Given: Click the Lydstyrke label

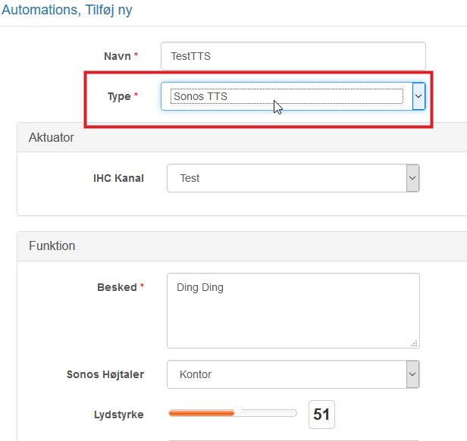Looking at the screenshot, I should (x=118, y=414).
